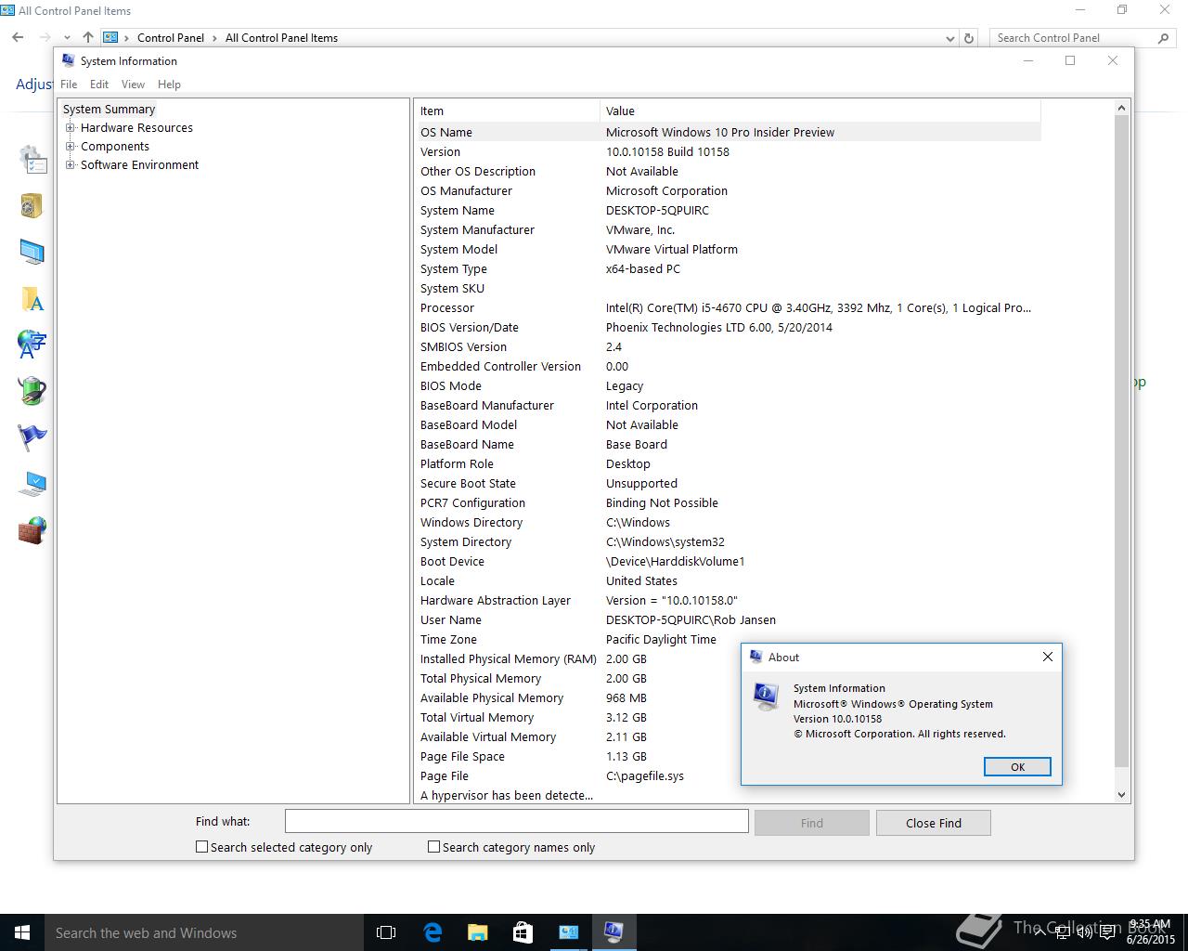Click scroll up arrow in details pane
1188x951 pixels.
(1121, 108)
